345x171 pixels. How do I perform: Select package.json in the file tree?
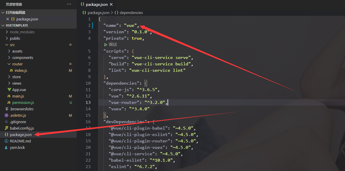pos(38,135)
